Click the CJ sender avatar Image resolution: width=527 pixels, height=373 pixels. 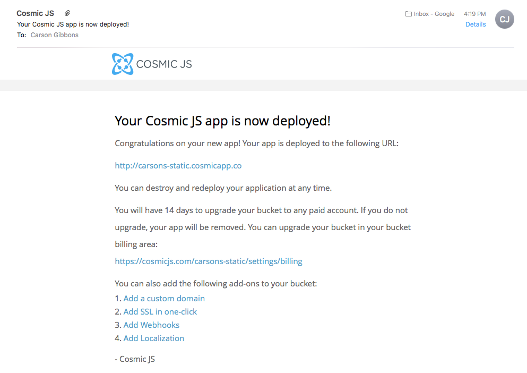pos(504,20)
